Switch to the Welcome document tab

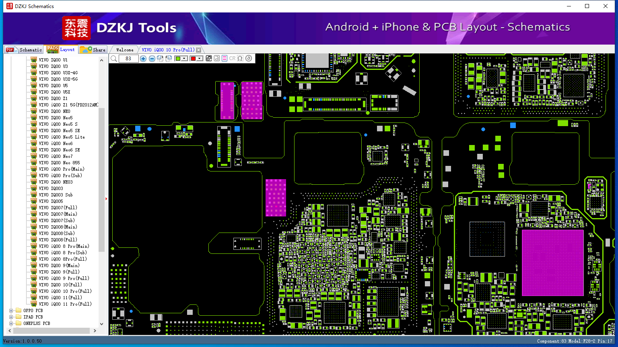click(125, 50)
